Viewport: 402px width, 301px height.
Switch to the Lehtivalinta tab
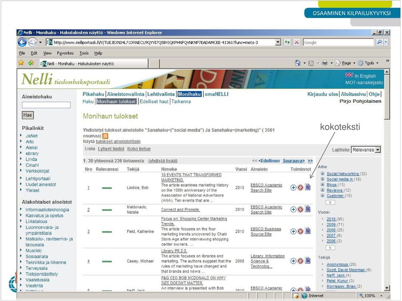point(161,94)
